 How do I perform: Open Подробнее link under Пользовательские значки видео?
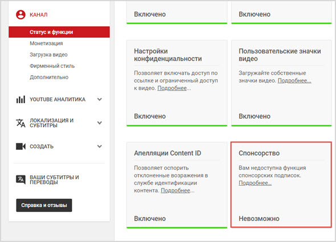click(x=294, y=81)
